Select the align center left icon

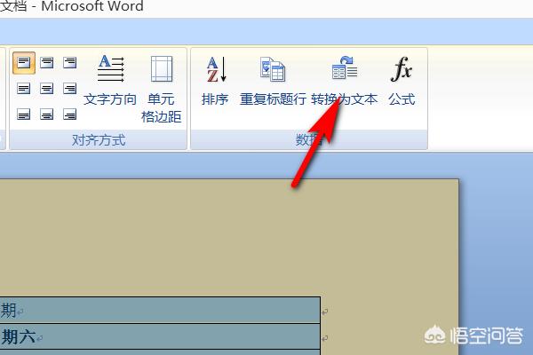tap(24, 89)
